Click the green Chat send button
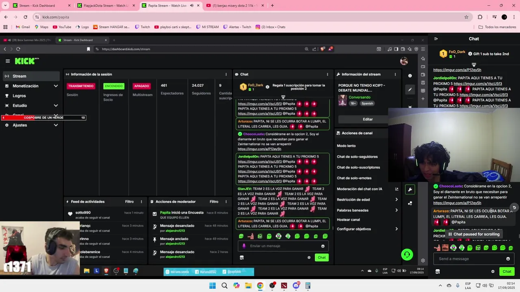The height and width of the screenshot is (292, 520). point(507,271)
